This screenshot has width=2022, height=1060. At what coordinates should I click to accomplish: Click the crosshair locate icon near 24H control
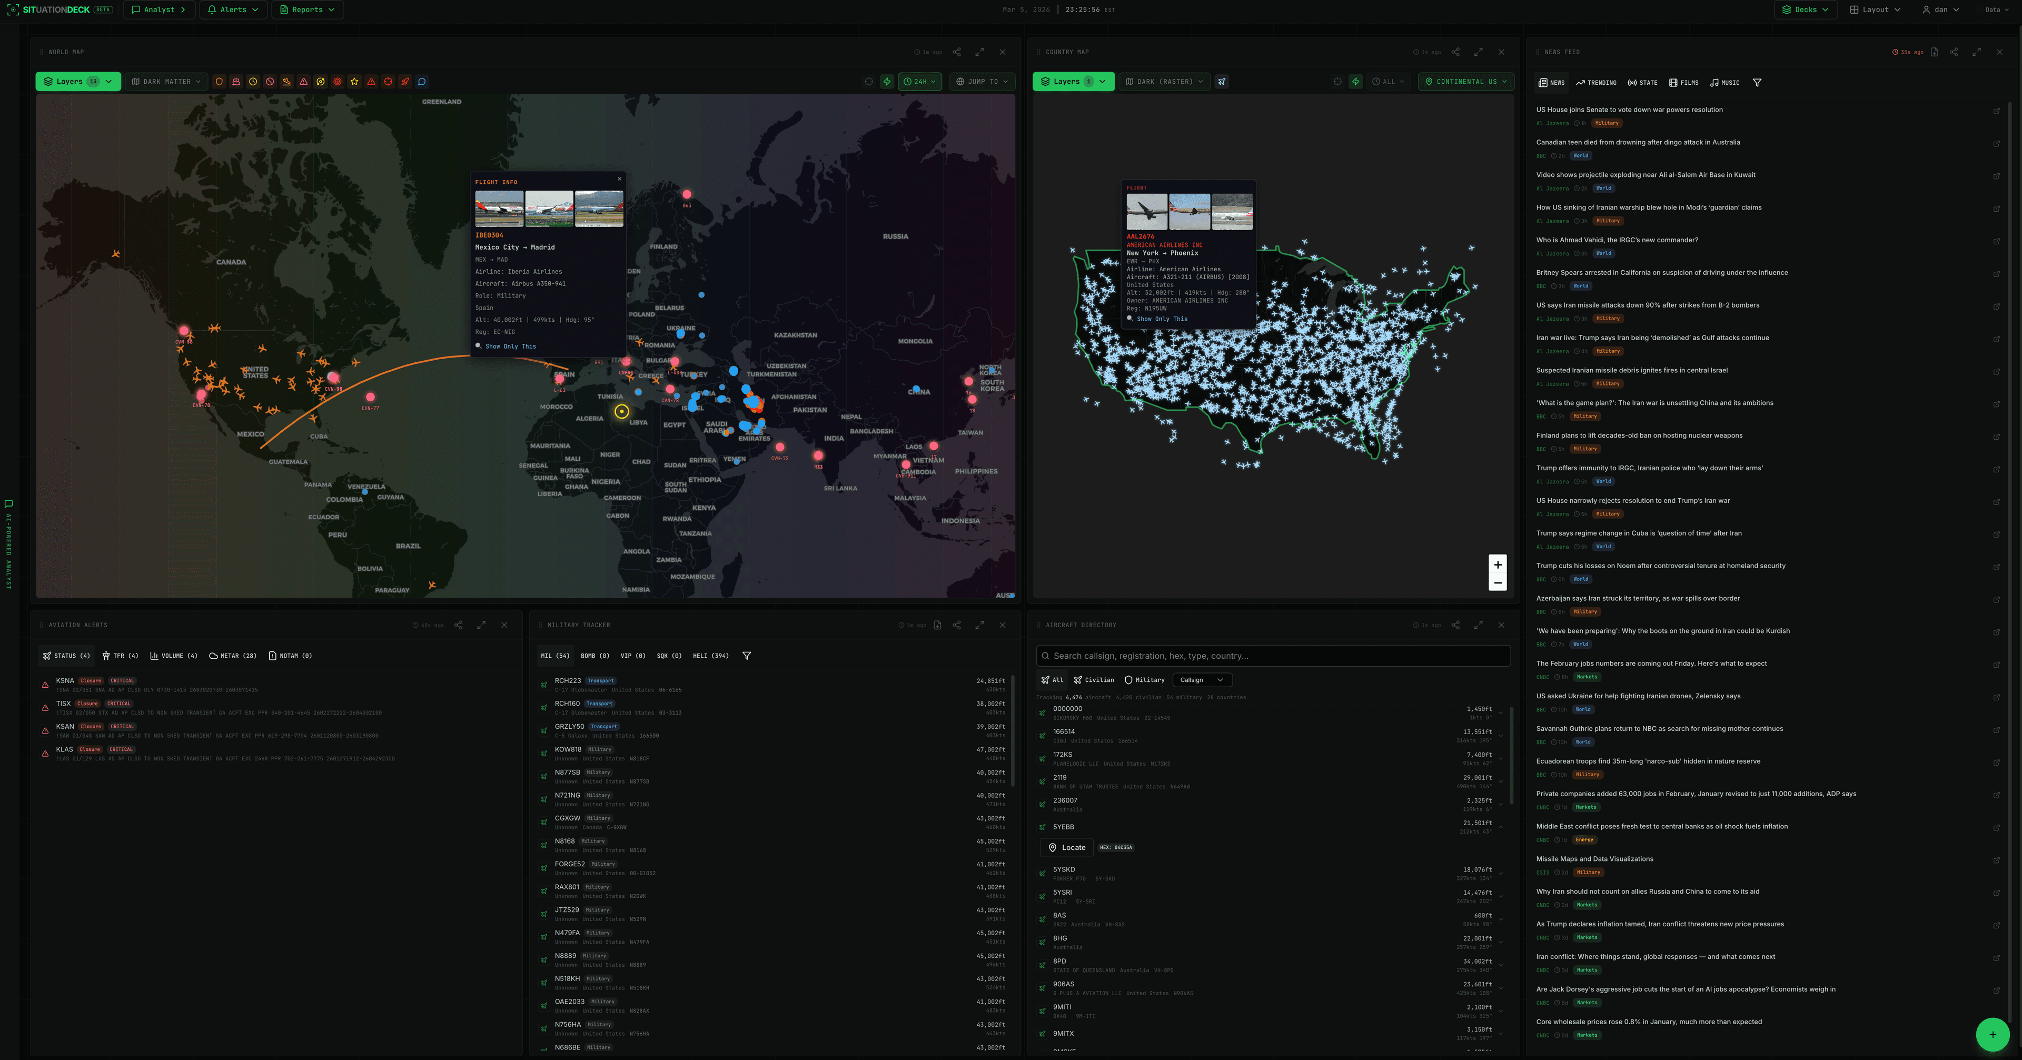868,81
